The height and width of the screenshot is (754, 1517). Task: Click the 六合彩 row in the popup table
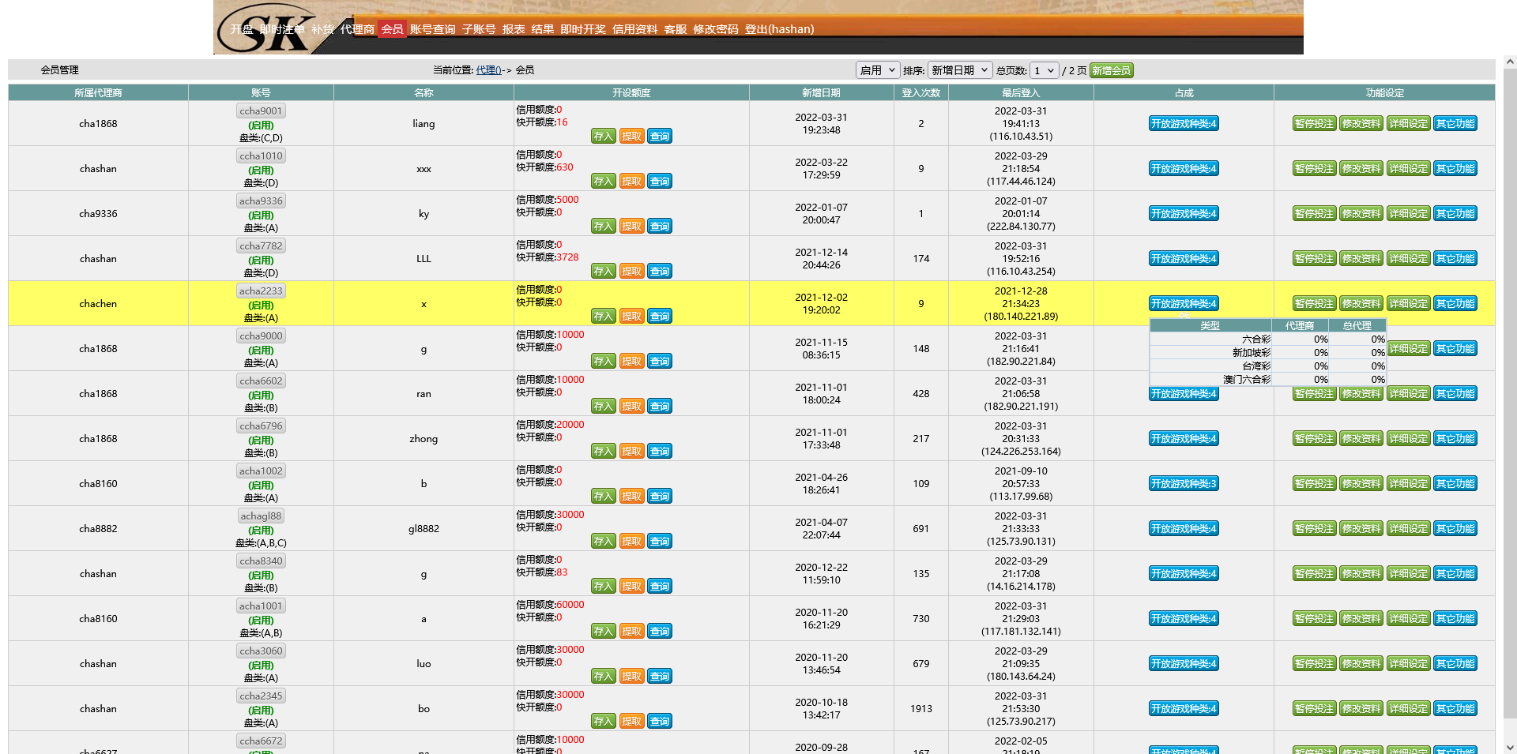click(x=1268, y=339)
